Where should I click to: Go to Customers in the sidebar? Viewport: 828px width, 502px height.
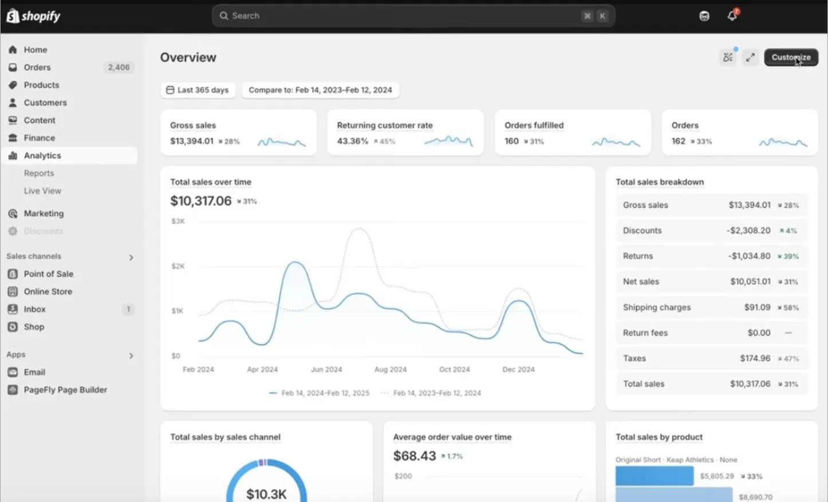[x=45, y=103]
